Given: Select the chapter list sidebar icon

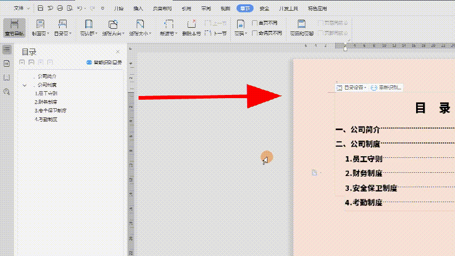Looking at the screenshot, I should (7, 63).
